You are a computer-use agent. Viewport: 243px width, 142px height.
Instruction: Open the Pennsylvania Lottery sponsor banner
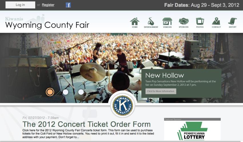192,130
